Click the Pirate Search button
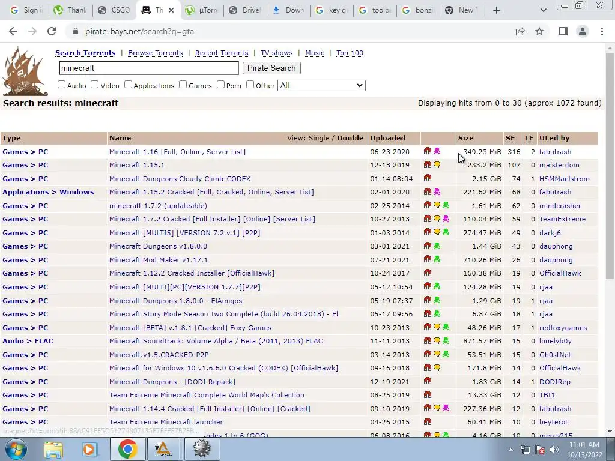Screen dimensions: 615x461 (x=271, y=68)
